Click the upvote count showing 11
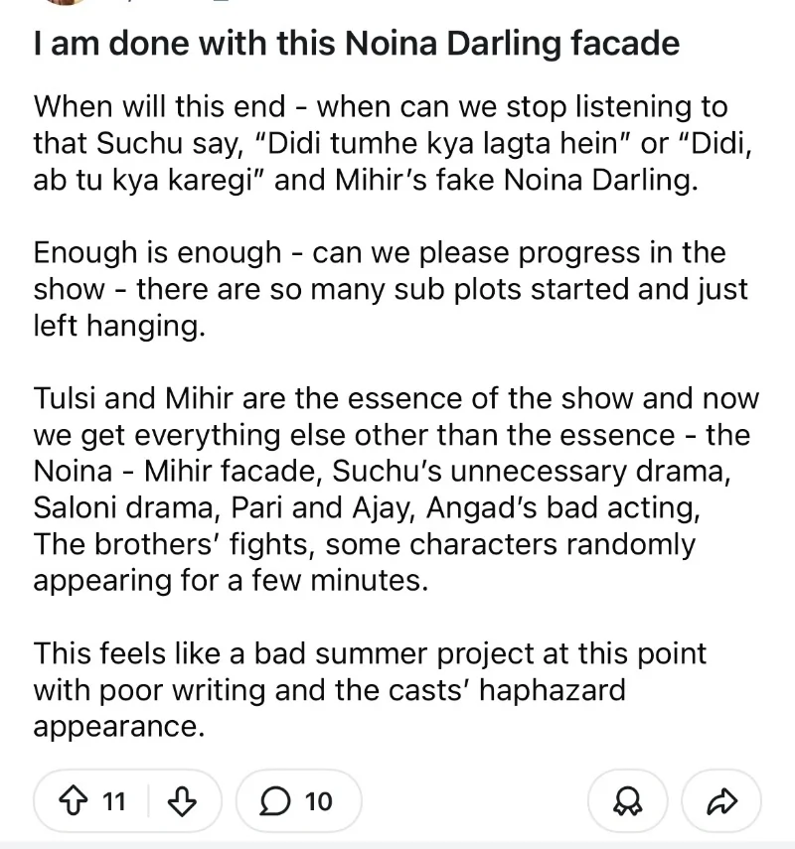 pyautogui.click(x=114, y=800)
